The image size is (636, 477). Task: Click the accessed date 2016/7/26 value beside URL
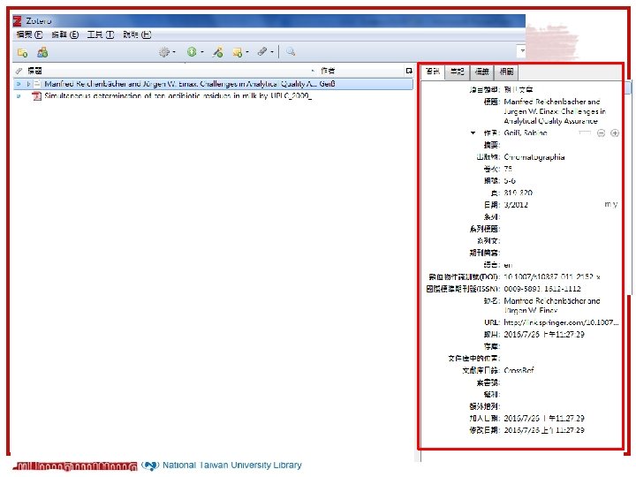pos(544,335)
